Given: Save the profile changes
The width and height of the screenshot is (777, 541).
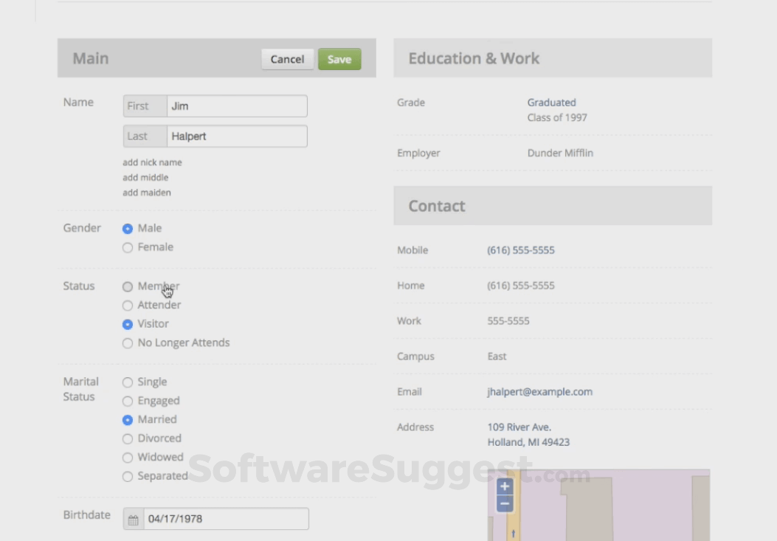Looking at the screenshot, I should point(339,59).
